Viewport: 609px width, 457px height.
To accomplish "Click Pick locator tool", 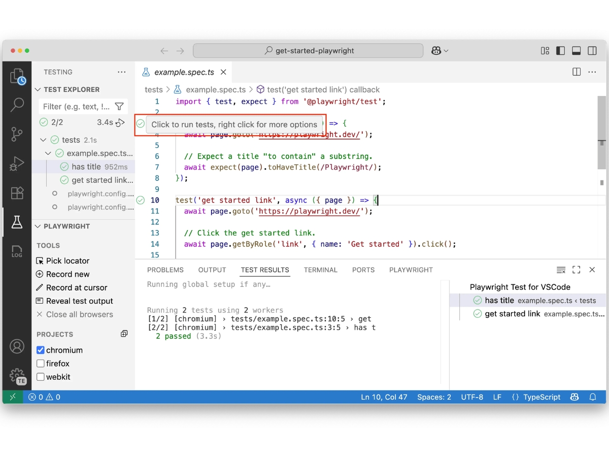I will click(x=63, y=260).
